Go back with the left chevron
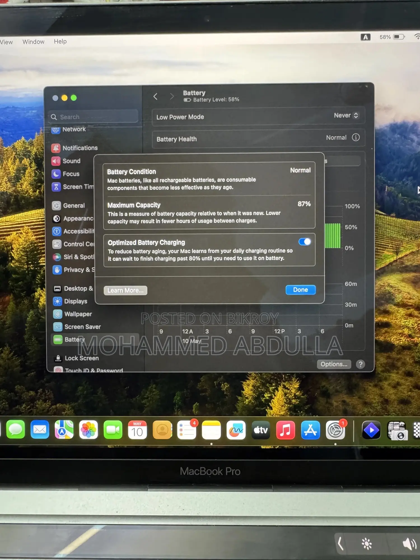Image resolution: width=420 pixels, height=560 pixels. 155,97
